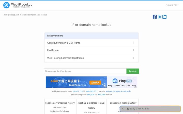Share the page on Facebook

tap(155, 17)
